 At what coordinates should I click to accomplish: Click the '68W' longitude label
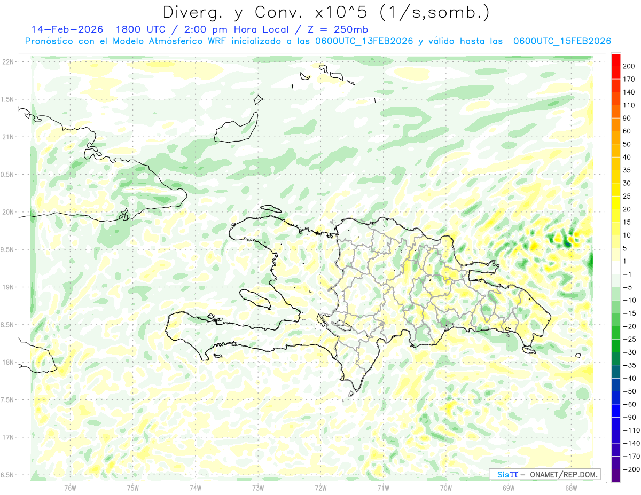tap(570, 488)
